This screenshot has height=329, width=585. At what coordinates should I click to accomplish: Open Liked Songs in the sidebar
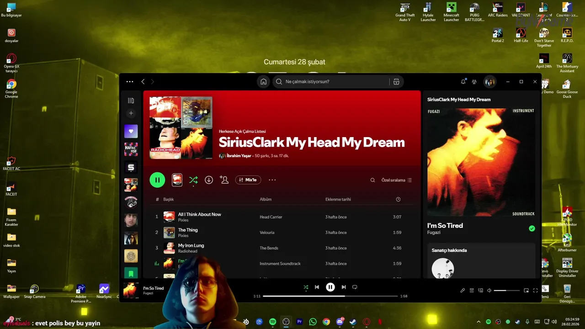131,131
